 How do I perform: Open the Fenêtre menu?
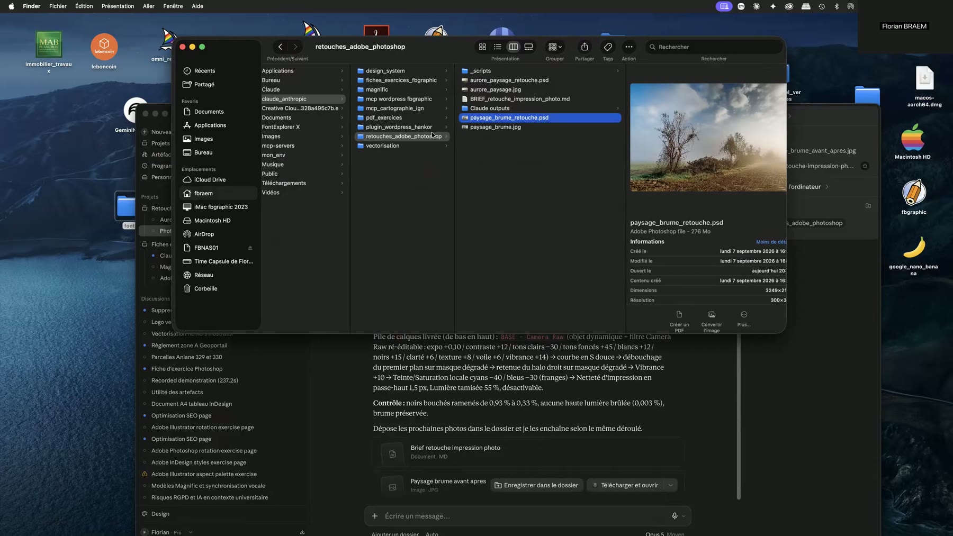click(x=173, y=6)
